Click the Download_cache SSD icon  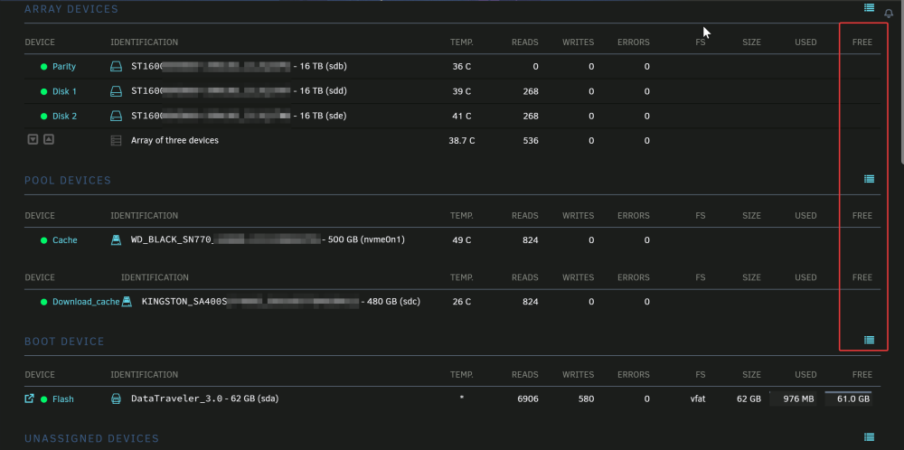coord(127,301)
